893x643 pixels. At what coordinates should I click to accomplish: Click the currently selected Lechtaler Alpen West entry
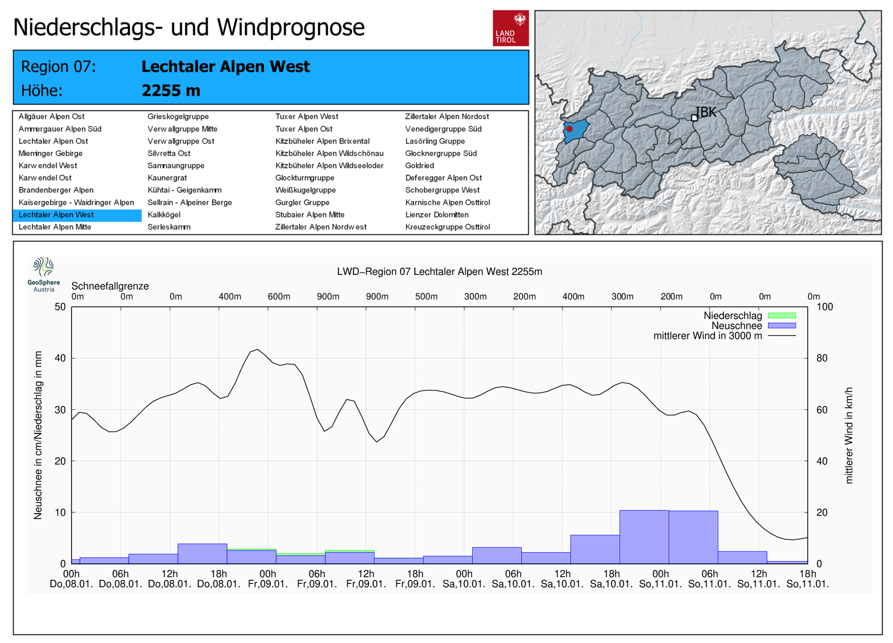[x=55, y=215]
